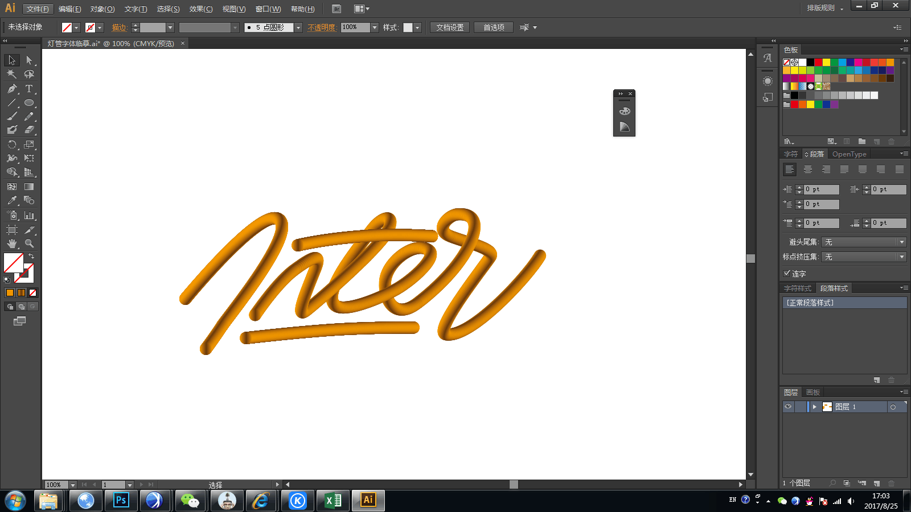Screen dimensions: 911x512
Task: Select the Selection tool arrow
Action: pyautogui.click(x=12, y=60)
